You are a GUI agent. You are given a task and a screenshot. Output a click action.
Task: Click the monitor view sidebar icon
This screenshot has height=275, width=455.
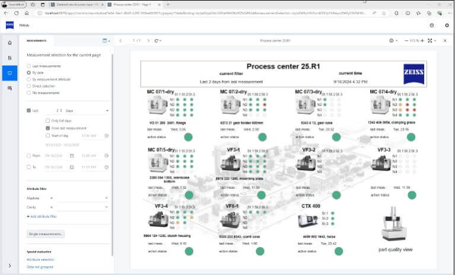[9, 72]
